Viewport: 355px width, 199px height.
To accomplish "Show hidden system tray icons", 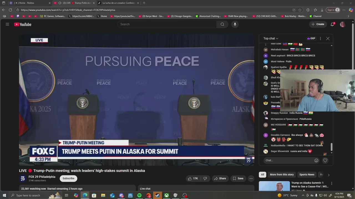I will pyautogui.click(x=303, y=195).
